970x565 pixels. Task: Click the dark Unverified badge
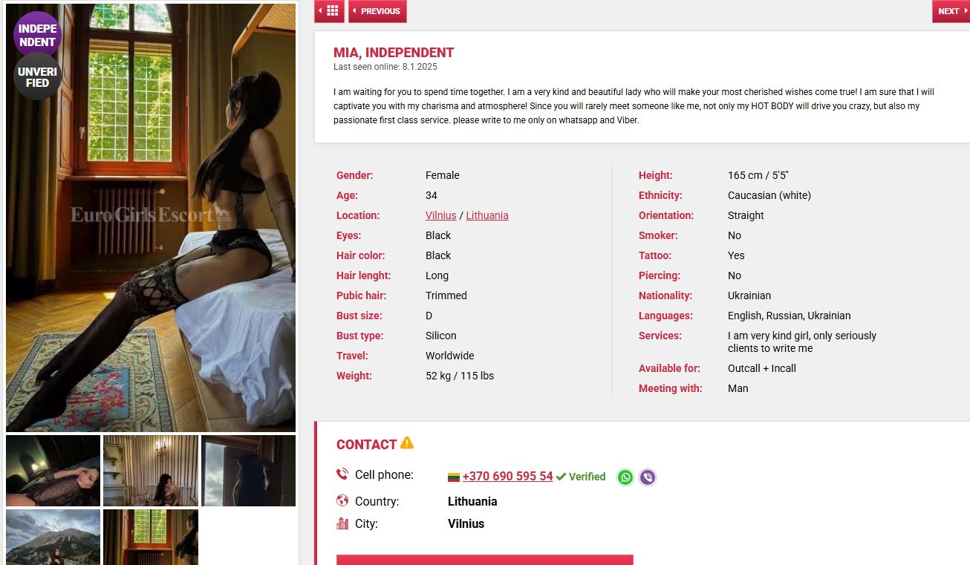pyautogui.click(x=37, y=76)
